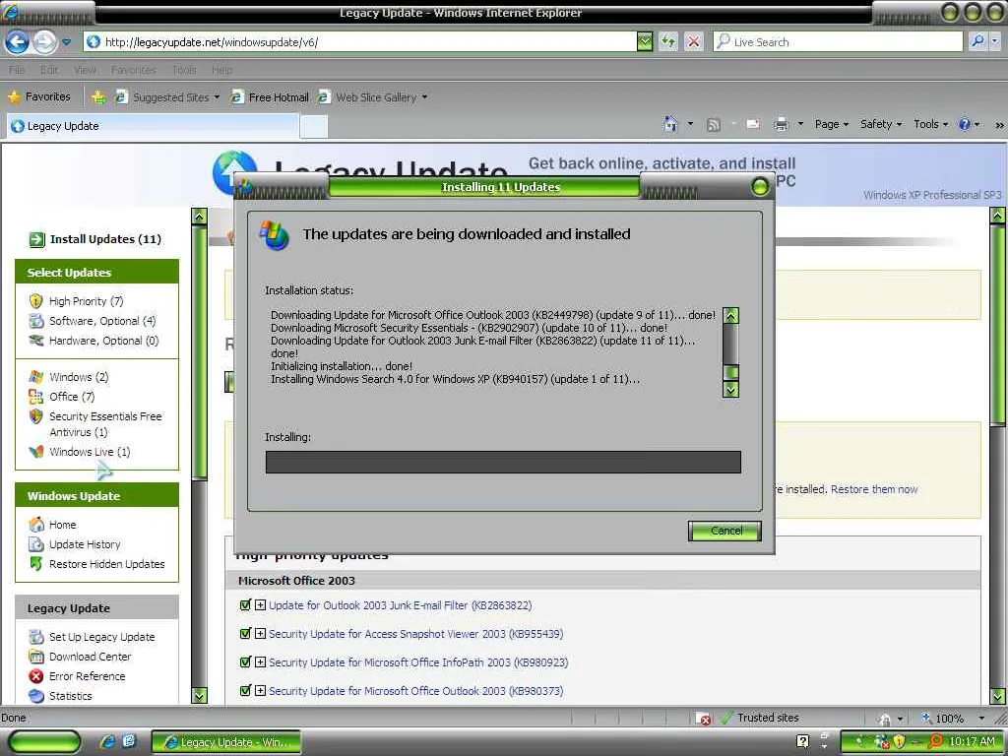Uncheck InfoPath 2003 KB980923 update
Screen dimensions: 1008x756
(x=245, y=662)
